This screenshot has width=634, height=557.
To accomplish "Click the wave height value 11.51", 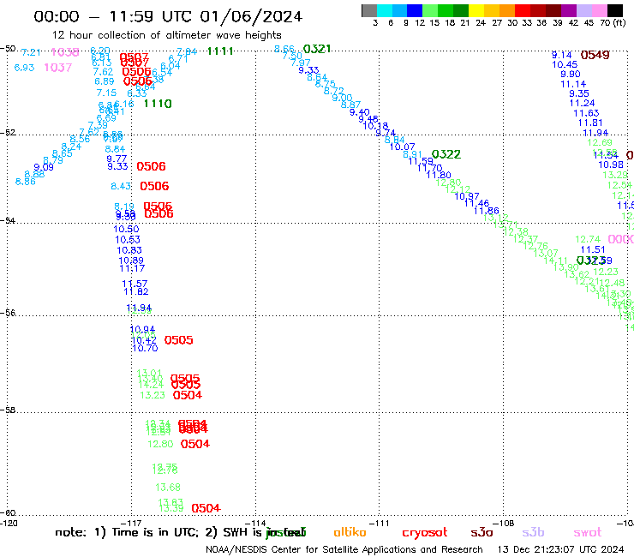I will click(593, 249).
